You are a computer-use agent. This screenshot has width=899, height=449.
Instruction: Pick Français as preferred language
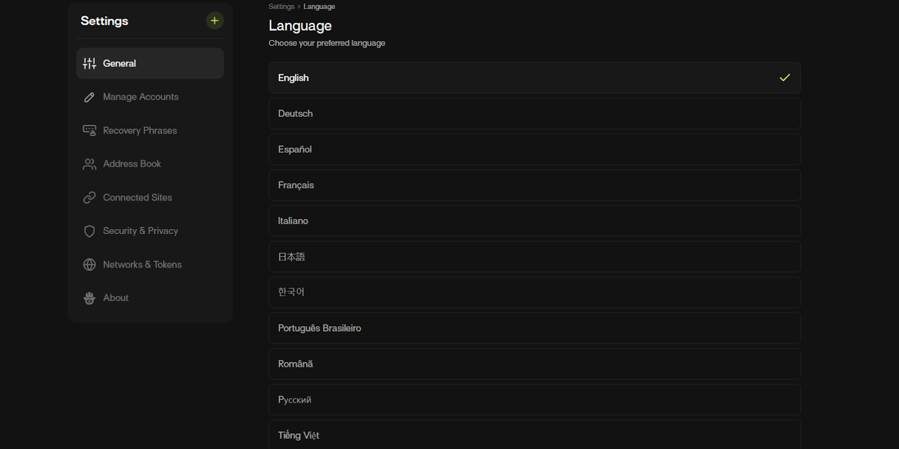click(x=534, y=185)
